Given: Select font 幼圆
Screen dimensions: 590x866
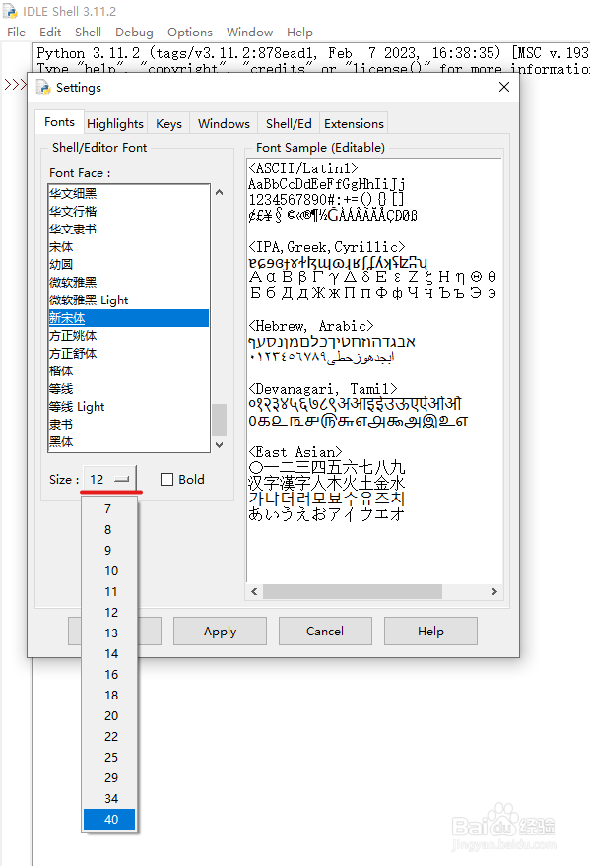Looking at the screenshot, I should click(128, 265).
